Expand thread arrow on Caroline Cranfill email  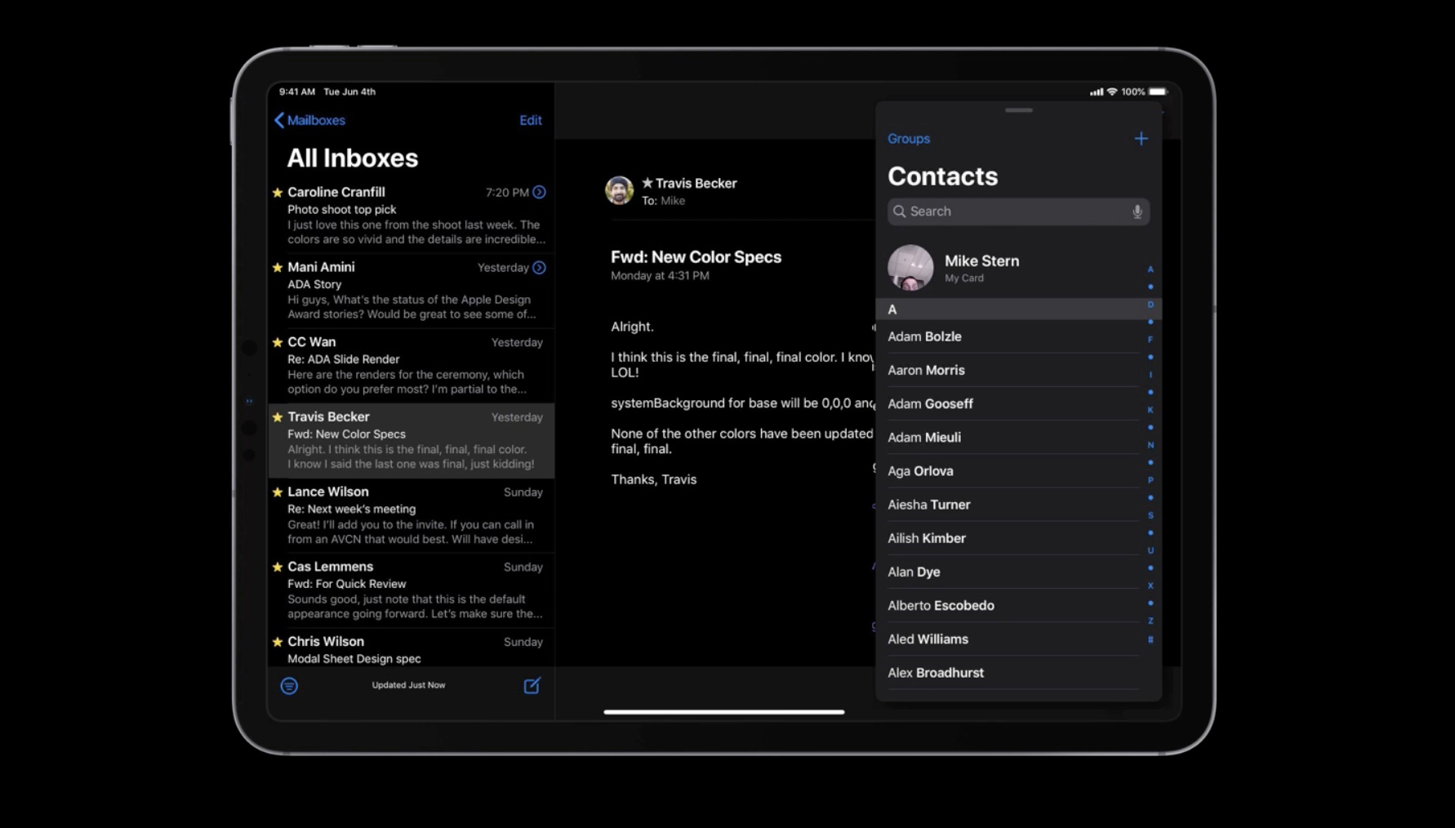click(x=539, y=193)
